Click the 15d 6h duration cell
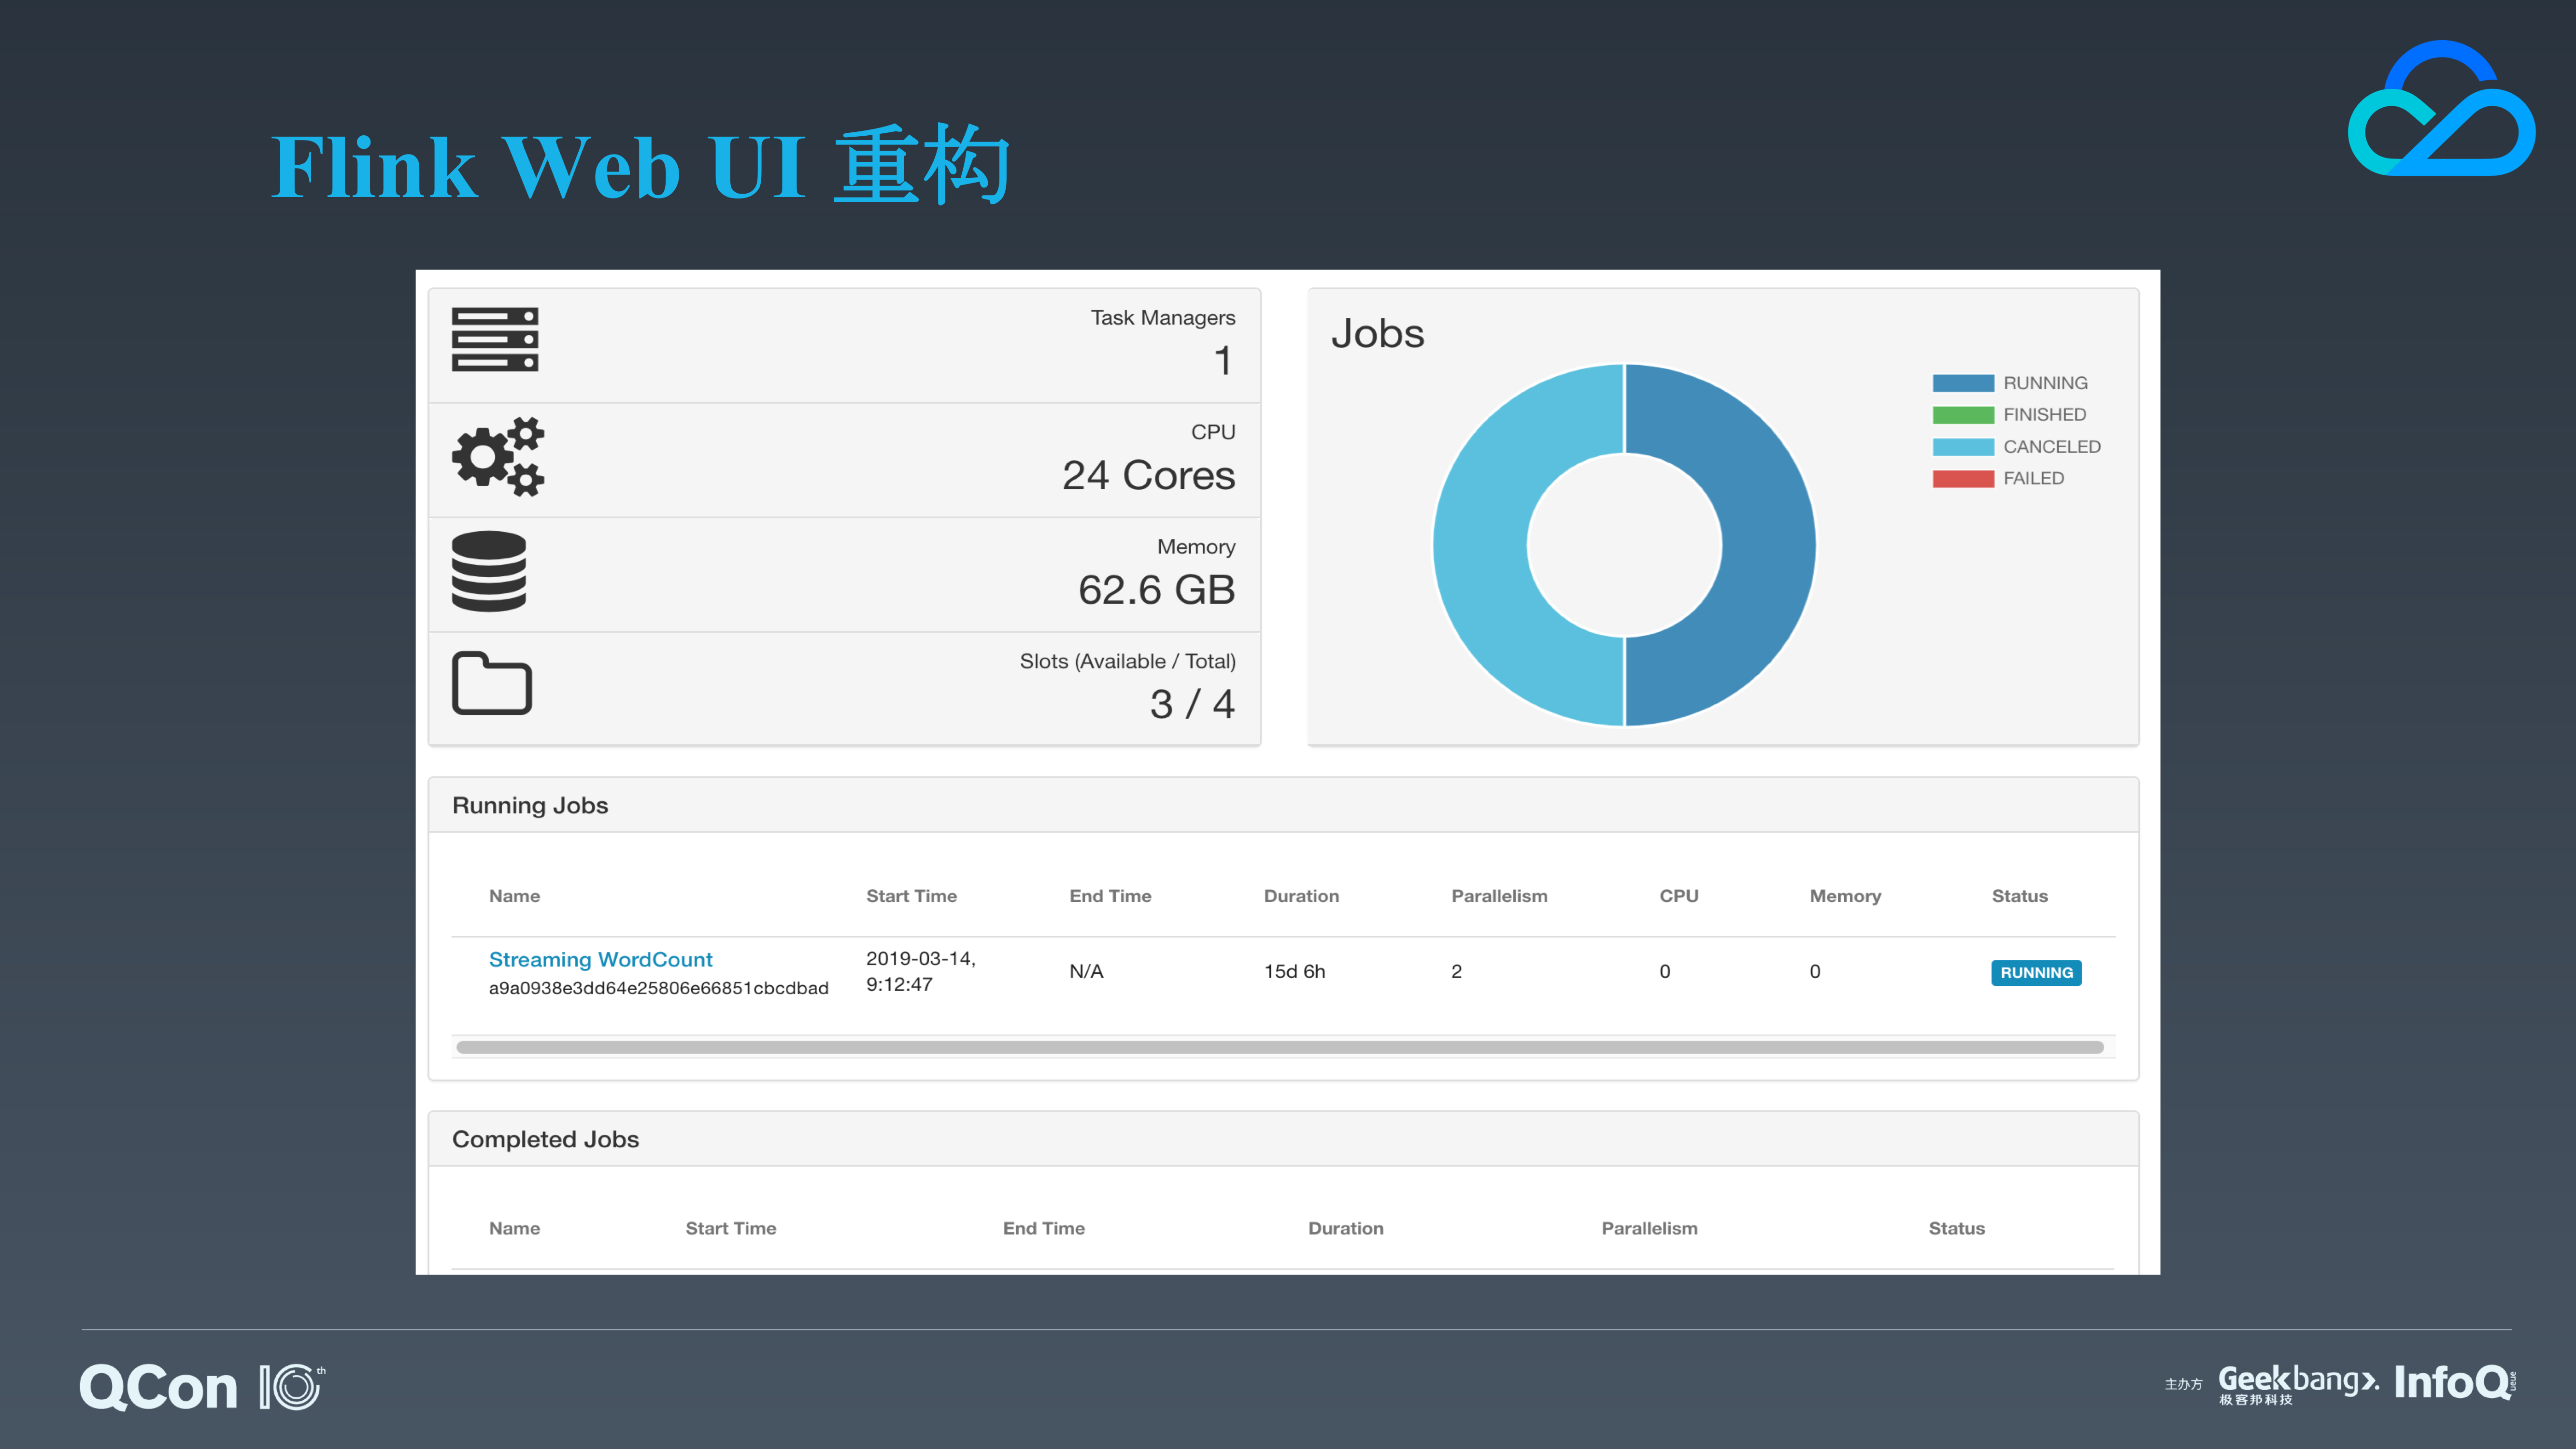This screenshot has height=1449, width=2576. (1294, 971)
